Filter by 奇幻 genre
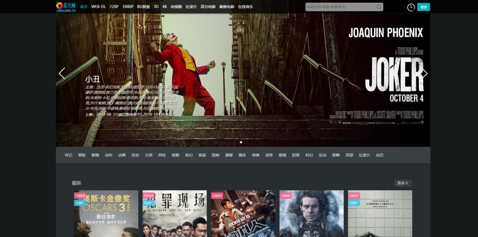The height and width of the screenshot is (237, 478). [189, 155]
